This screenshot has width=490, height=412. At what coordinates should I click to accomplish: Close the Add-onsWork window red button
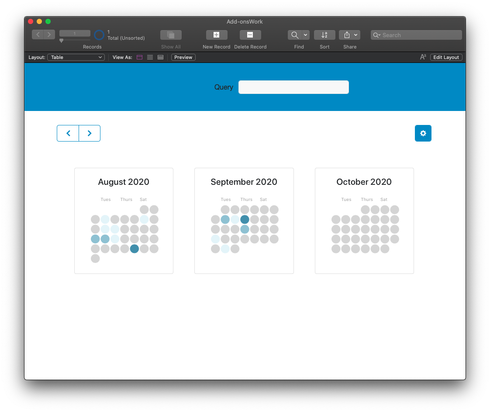click(31, 21)
